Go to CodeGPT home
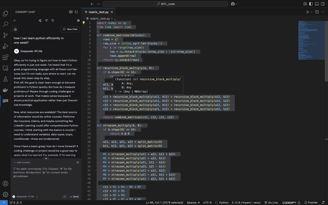This screenshot has width=328, height=205. [16, 29]
